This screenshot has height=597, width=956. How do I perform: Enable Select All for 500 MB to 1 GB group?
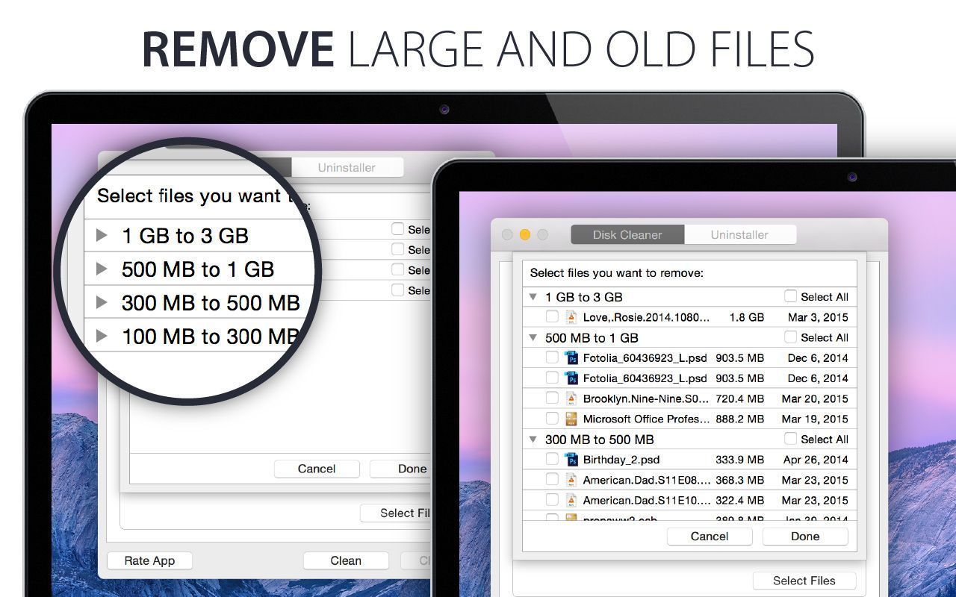coord(790,337)
